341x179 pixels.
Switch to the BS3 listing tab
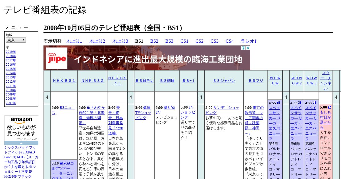169,41
